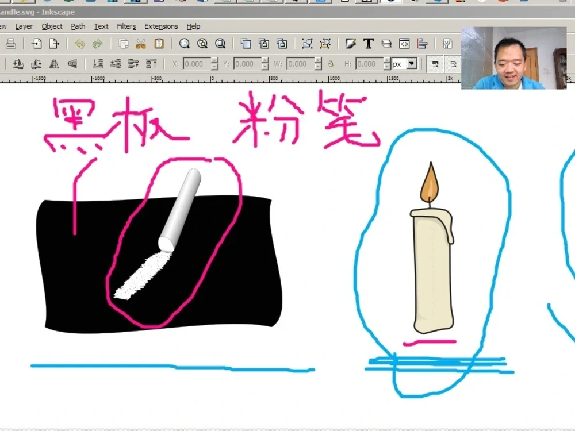Open the Extensions menu

[x=161, y=26]
